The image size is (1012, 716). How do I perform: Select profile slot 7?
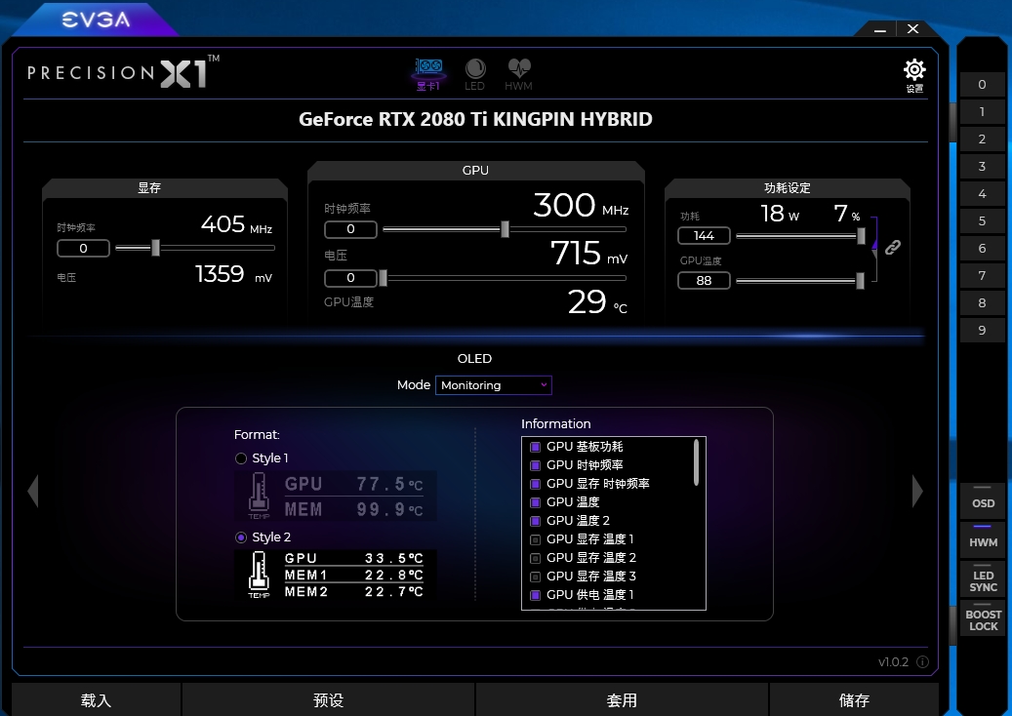click(982, 275)
